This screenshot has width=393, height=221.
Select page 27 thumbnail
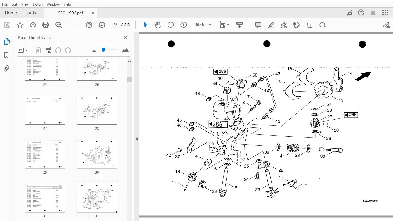click(x=45, y=110)
